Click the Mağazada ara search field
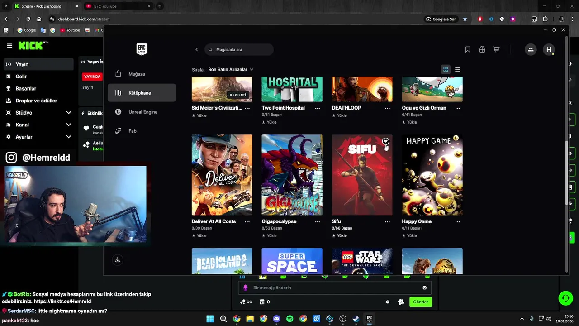579x326 pixels. pos(239,50)
